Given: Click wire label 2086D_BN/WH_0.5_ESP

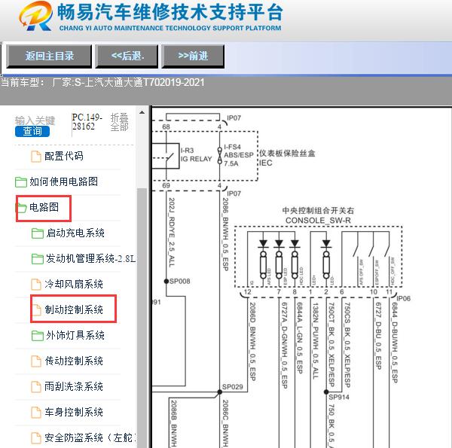Looking at the screenshot, I should click(252, 341).
